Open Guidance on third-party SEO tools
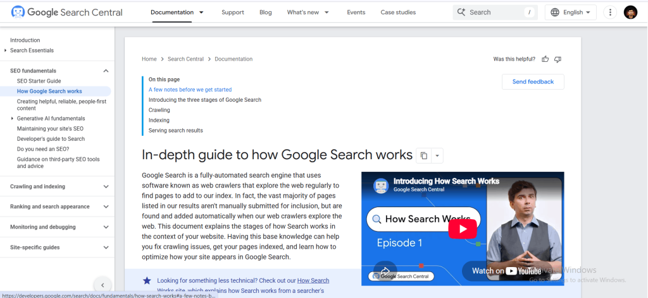The image size is (648, 298). 58,163
